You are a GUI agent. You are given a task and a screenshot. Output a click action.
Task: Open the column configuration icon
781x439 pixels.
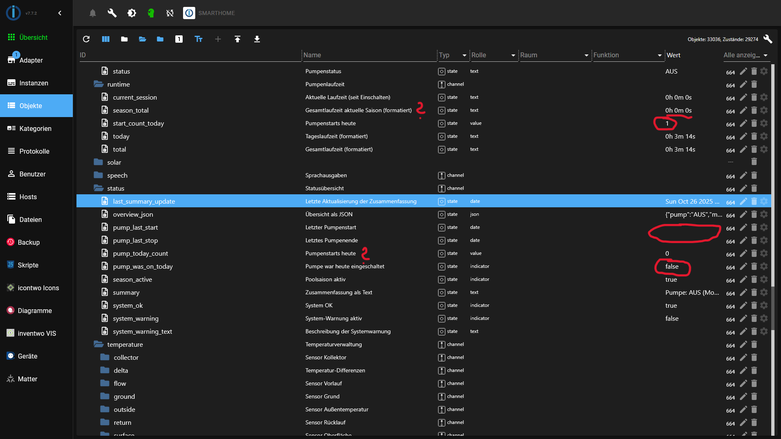click(x=106, y=39)
